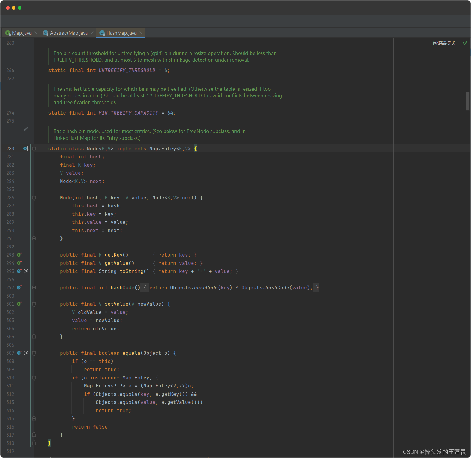Click the closing brace on line 318
This screenshot has height=458, width=471.
[x=50, y=443]
